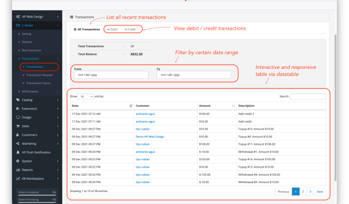
Task: Click the To date input field
Action: click(193, 75)
